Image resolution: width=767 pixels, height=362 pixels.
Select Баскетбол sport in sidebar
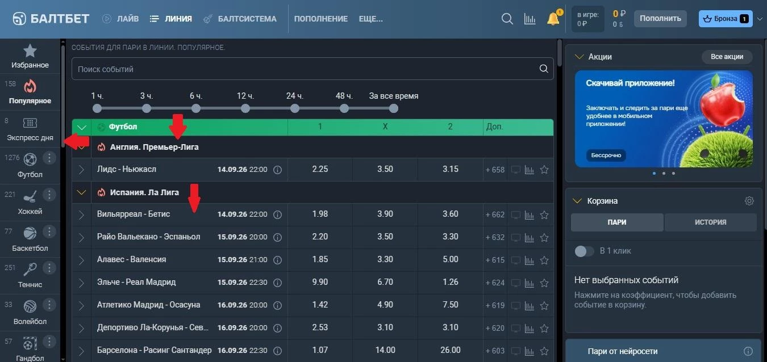(x=30, y=233)
